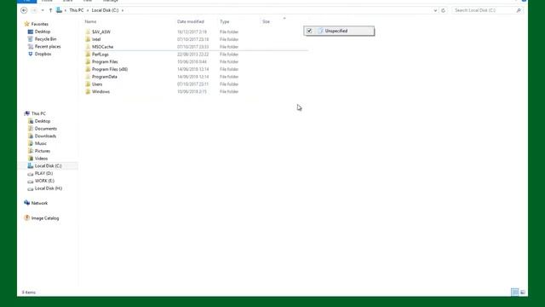
Task: Click the Up one level arrow
Action: [51, 10]
